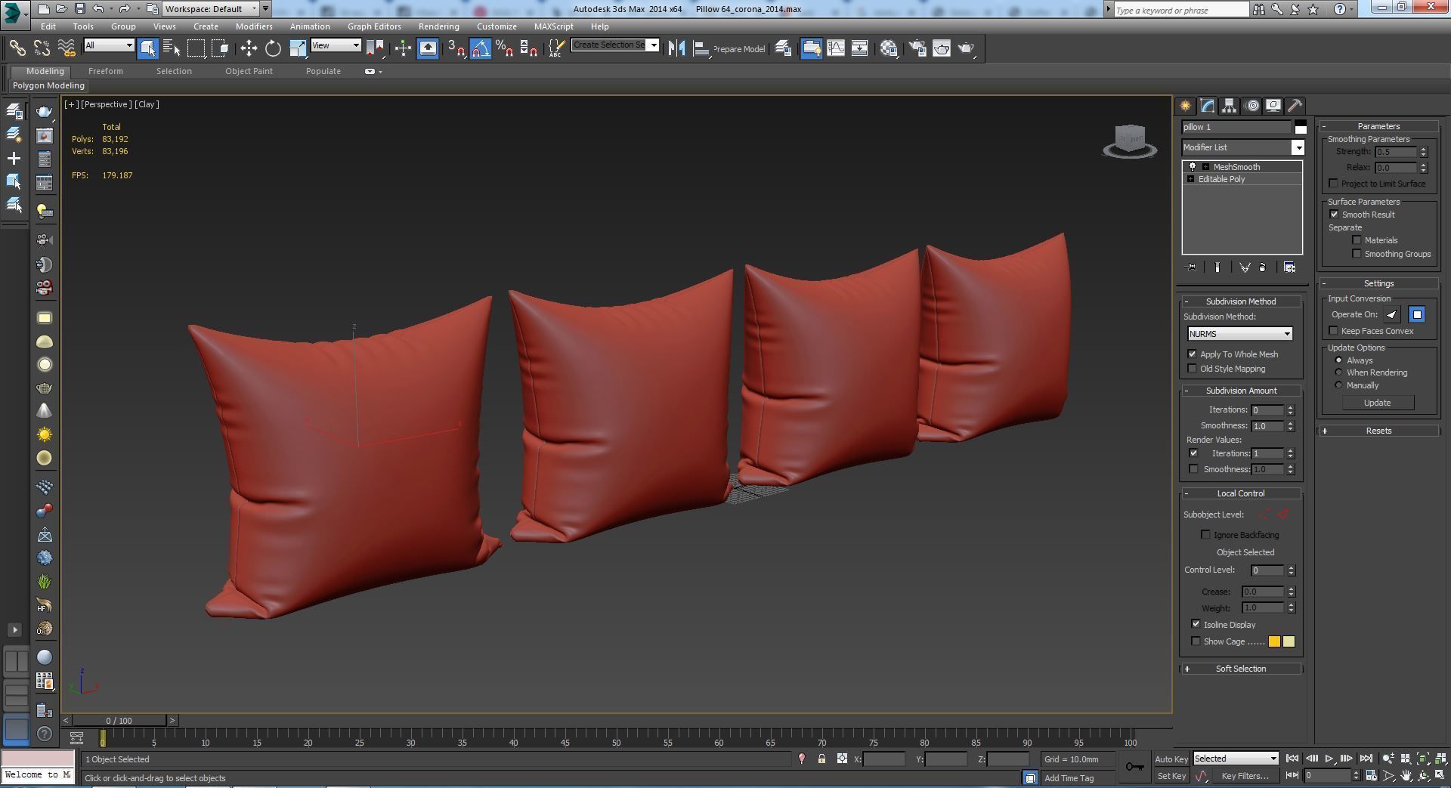Open the Hierarchy command panel tab
Viewport: 1451px width, 788px height.
(x=1229, y=106)
